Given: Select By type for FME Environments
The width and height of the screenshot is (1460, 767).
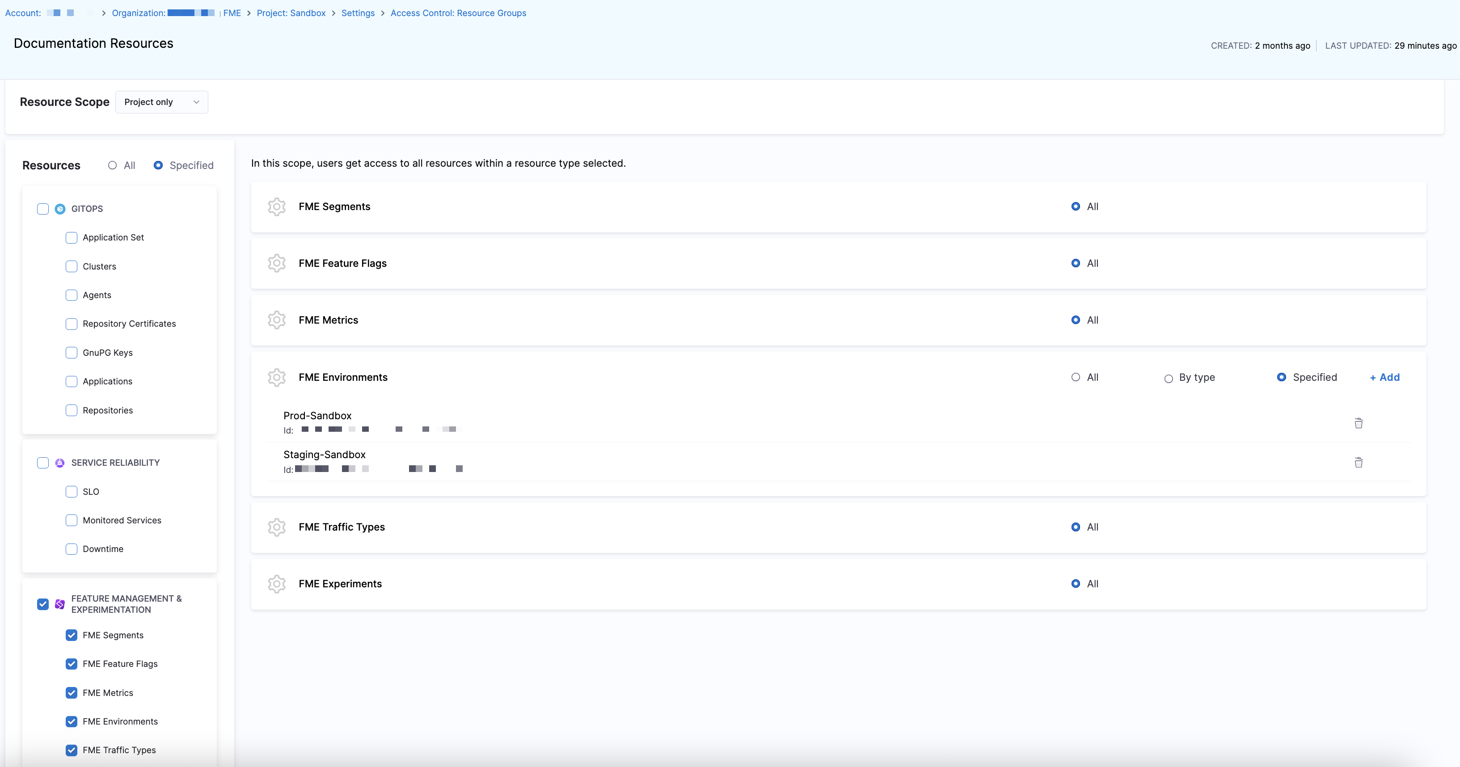Looking at the screenshot, I should (1168, 378).
